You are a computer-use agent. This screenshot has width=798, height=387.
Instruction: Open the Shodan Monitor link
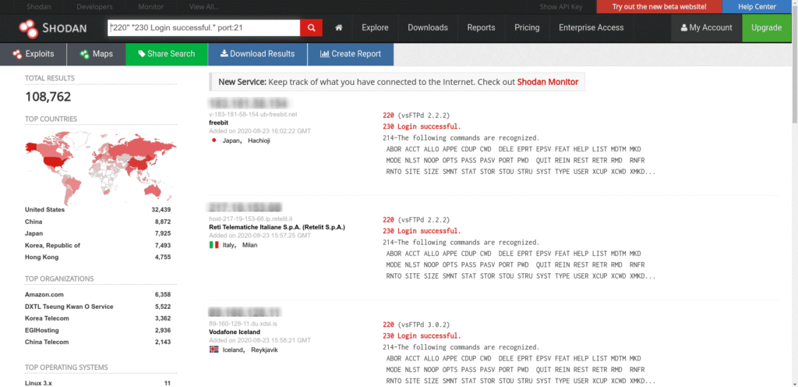coord(548,82)
